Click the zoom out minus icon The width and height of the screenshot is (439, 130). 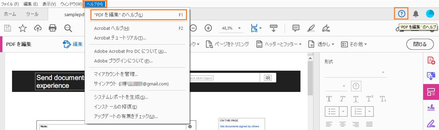click(194, 28)
